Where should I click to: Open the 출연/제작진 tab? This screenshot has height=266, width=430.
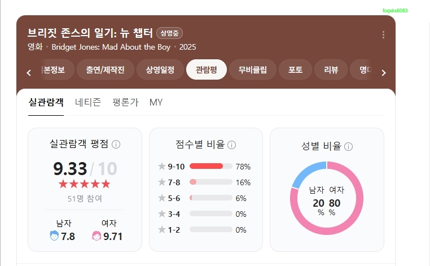tap(106, 69)
